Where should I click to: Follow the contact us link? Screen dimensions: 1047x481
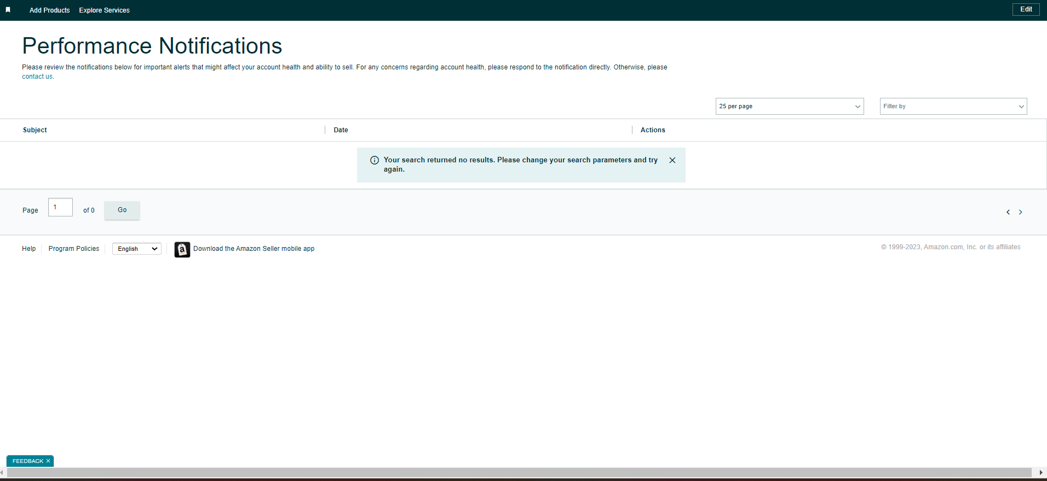click(x=38, y=77)
